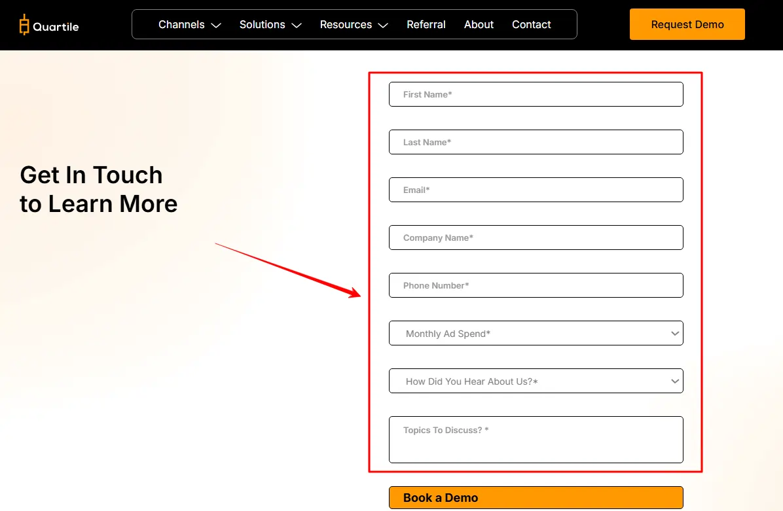This screenshot has height=511, width=783.
Task: Expand the Resources navigation dropdown
Action: (346, 24)
